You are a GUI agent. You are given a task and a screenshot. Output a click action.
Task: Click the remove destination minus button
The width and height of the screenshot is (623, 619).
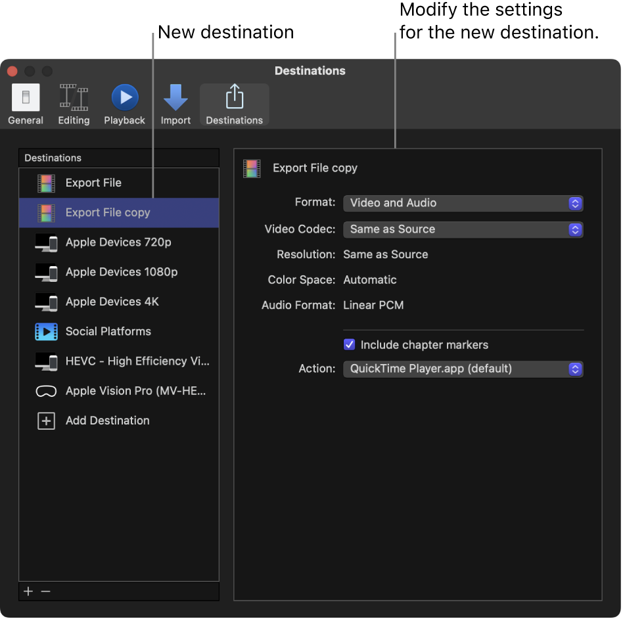tap(45, 591)
